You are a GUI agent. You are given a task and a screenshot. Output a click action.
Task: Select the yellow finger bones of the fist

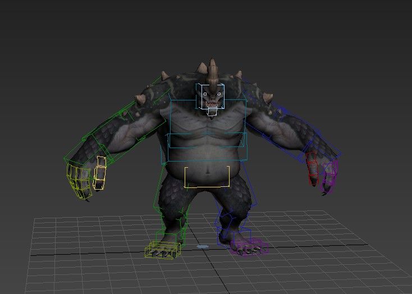[79, 181]
